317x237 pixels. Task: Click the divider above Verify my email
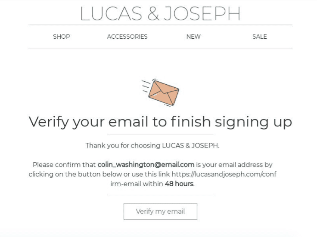click(160, 195)
